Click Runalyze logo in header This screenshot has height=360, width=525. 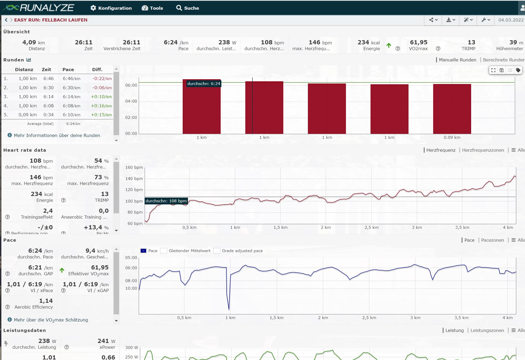(x=39, y=8)
